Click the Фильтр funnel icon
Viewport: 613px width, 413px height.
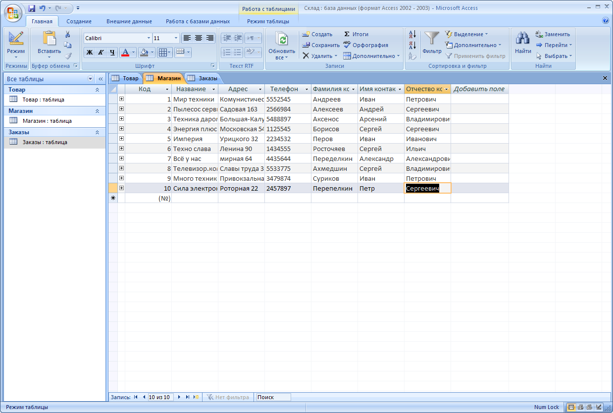pyautogui.click(x=432, y=39)
